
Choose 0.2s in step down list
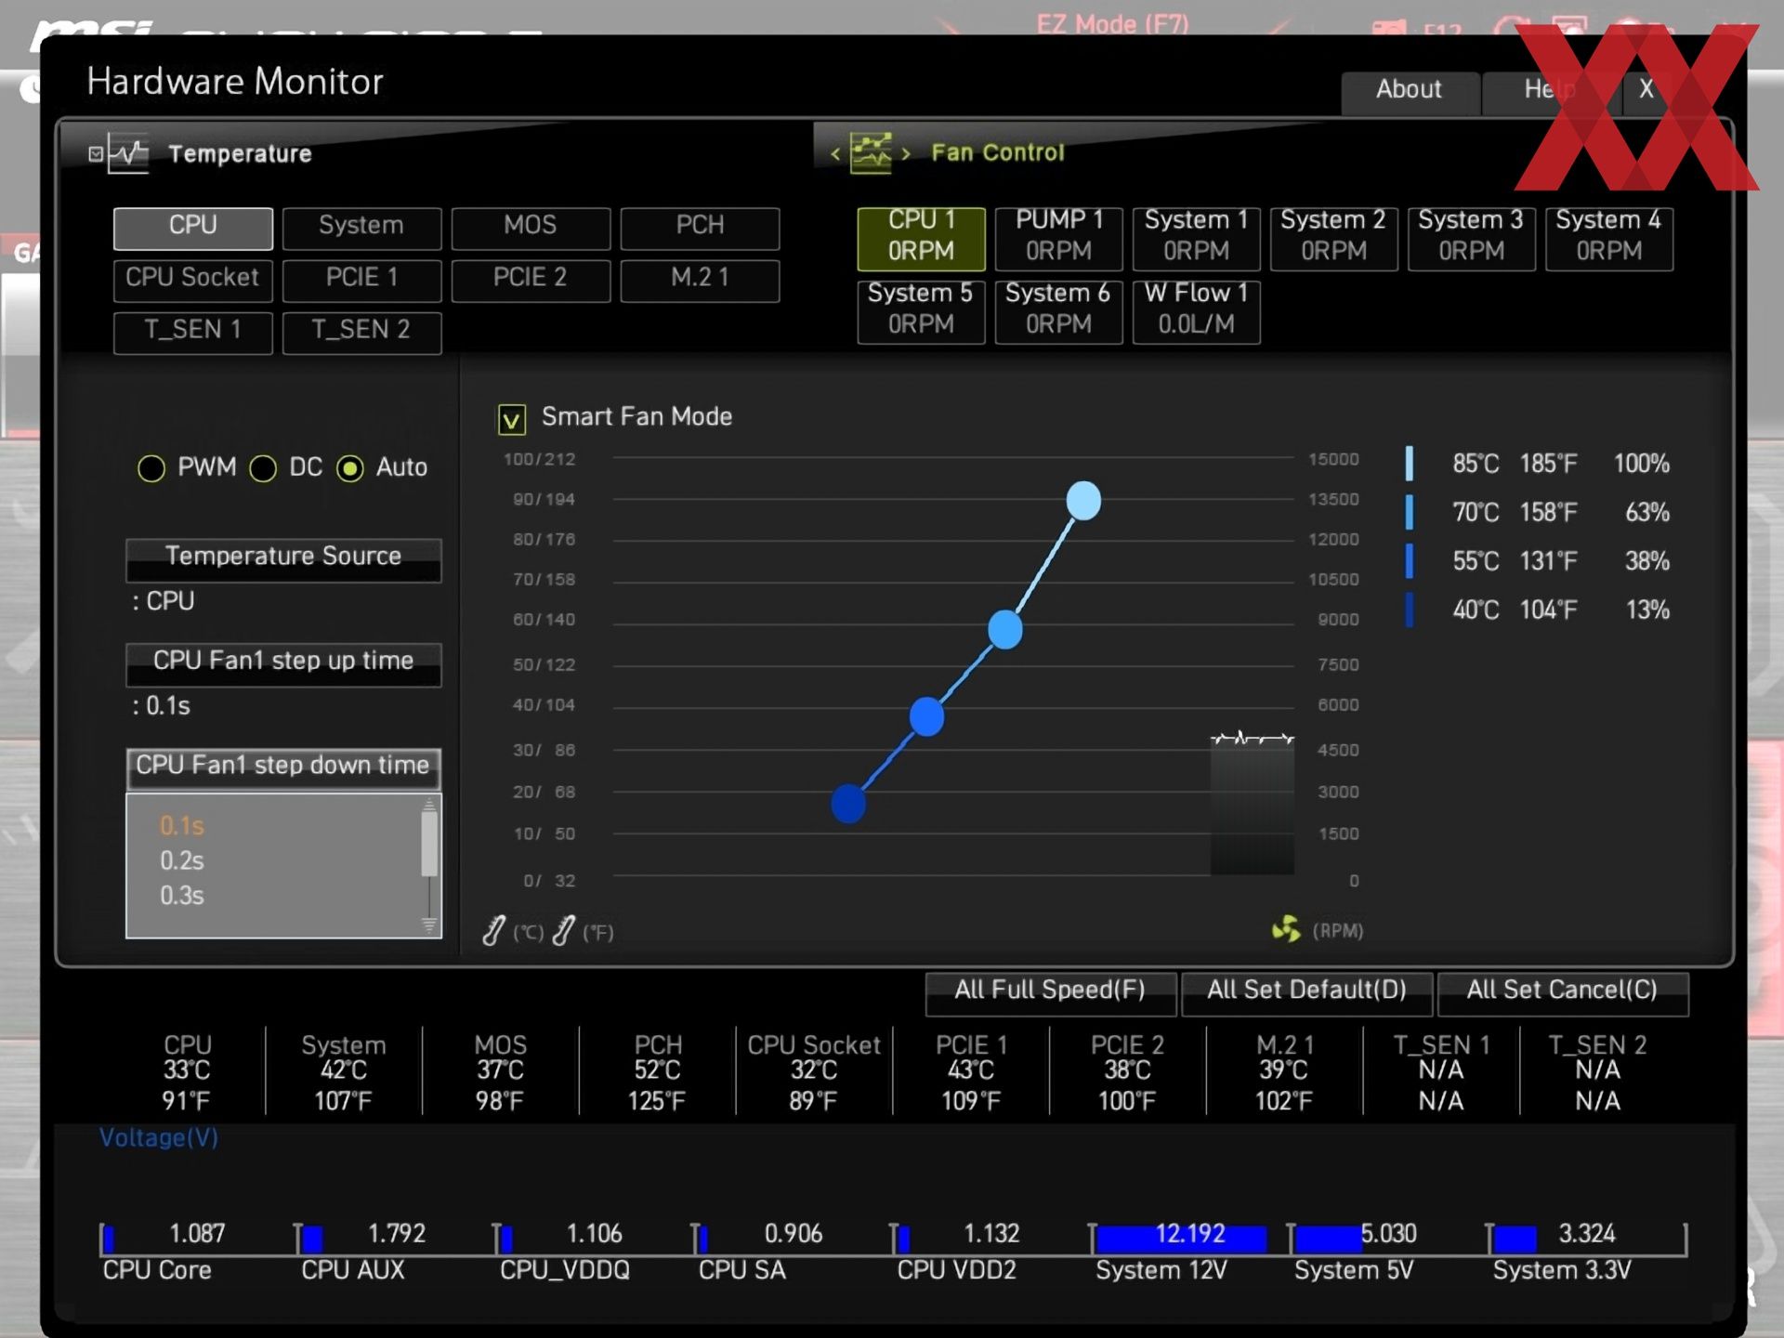[182, 860]
